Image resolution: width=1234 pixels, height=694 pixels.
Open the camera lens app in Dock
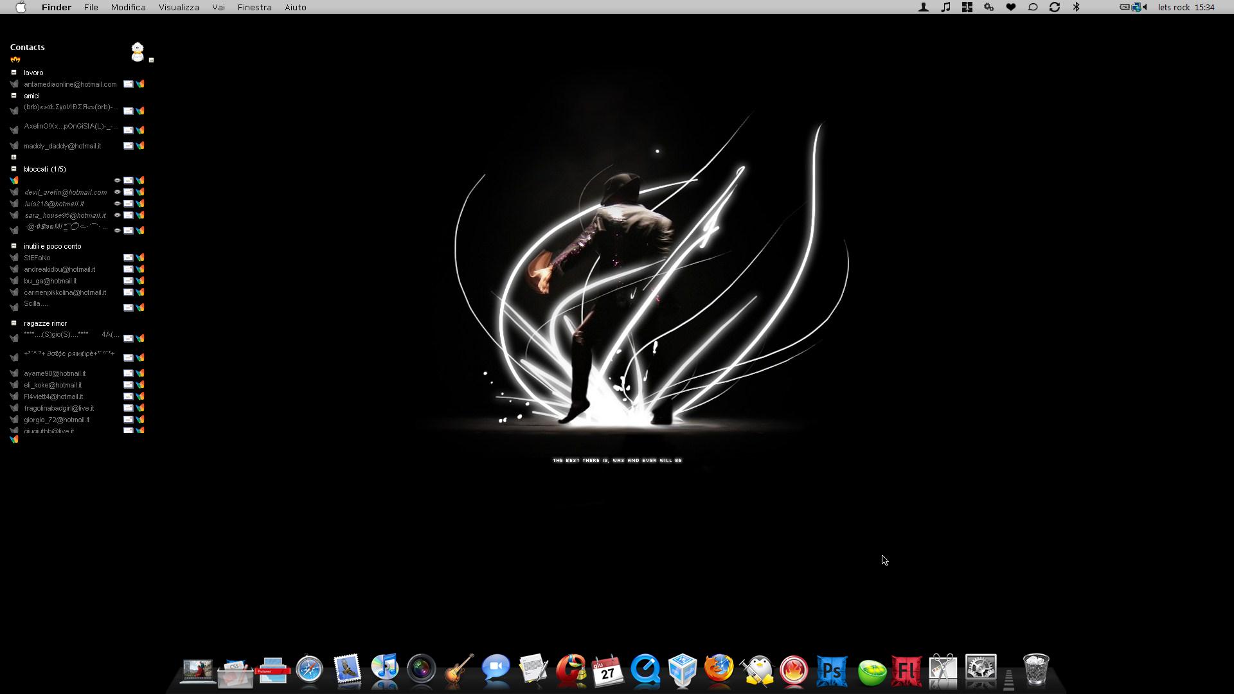(x=422, y=670)
